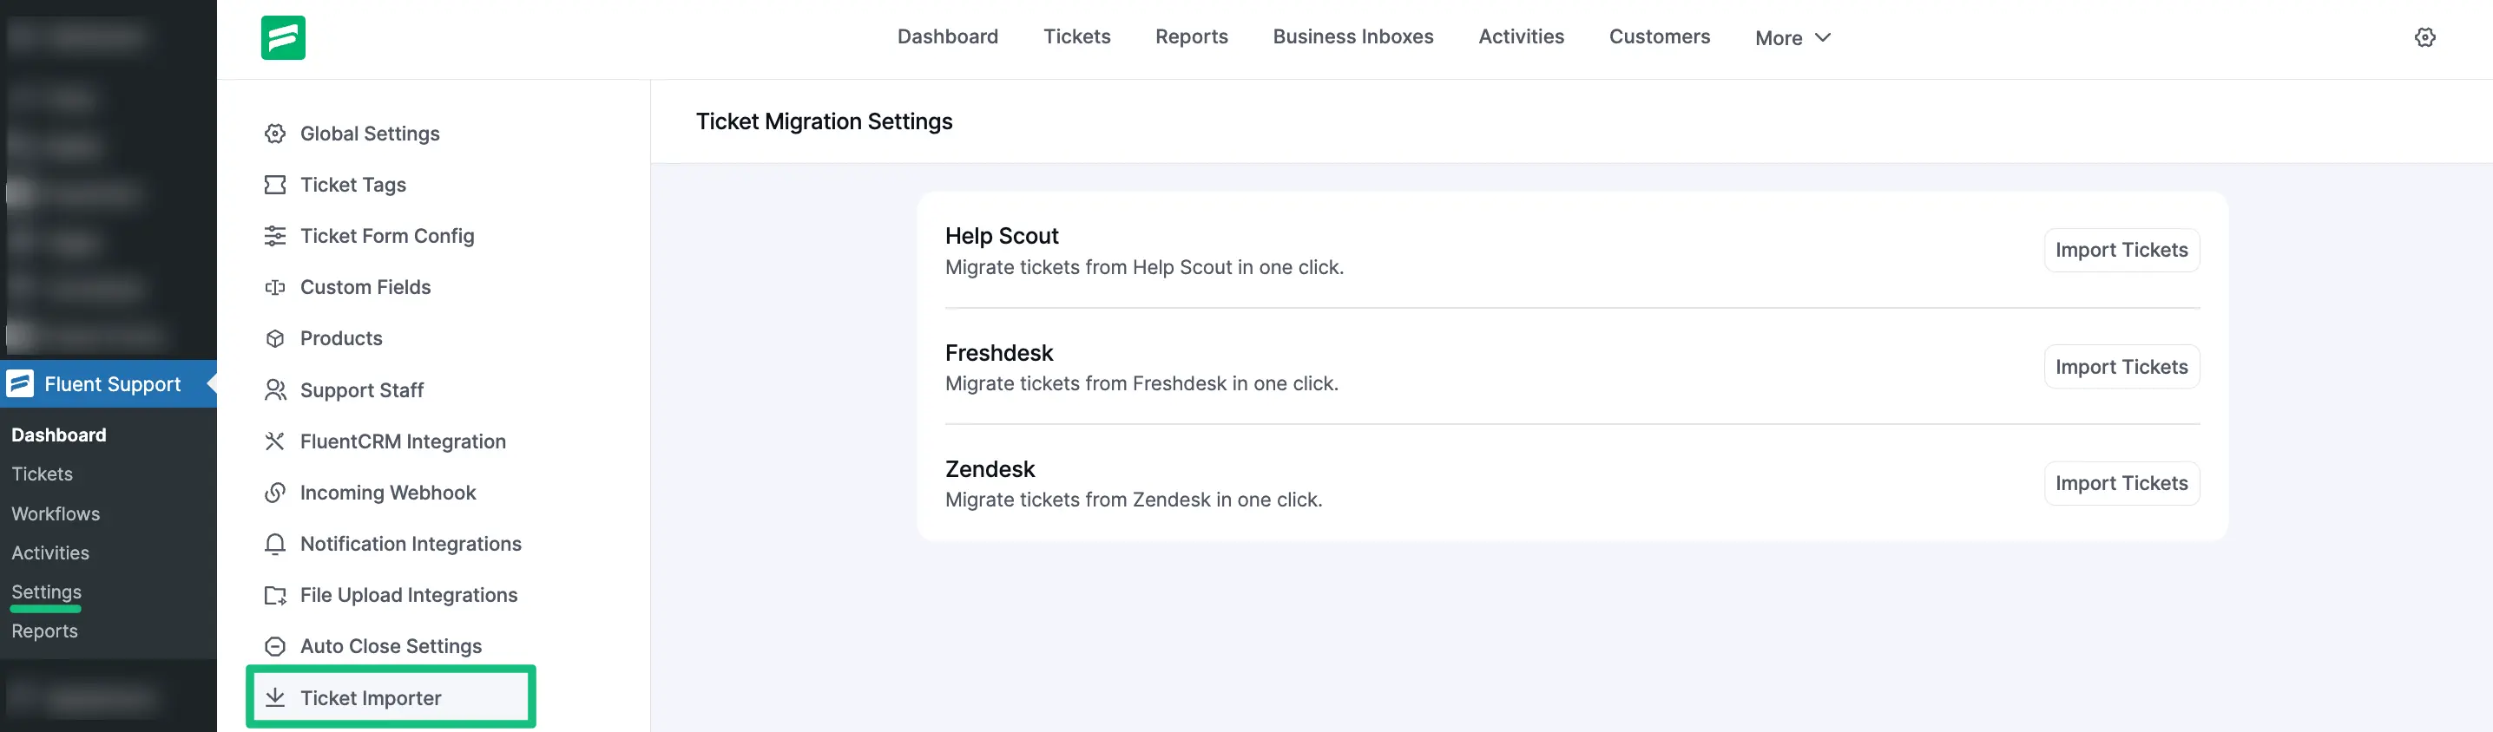Screen dimensions: 2493x732
Task: Select the Ticket Tags icon
Action: point(276,185)
